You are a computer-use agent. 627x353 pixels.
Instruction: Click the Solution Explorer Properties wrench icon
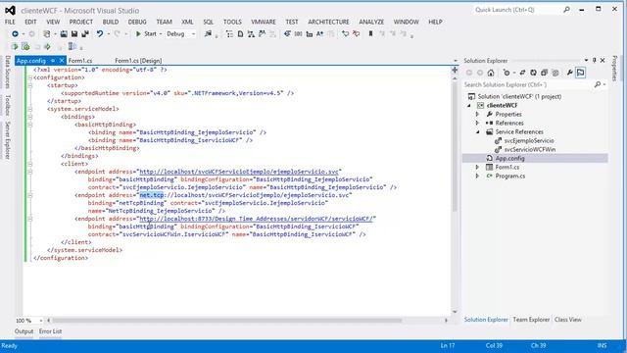570,73
